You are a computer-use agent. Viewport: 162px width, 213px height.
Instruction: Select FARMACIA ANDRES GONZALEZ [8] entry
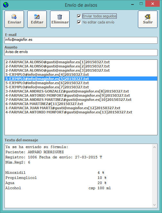tap(67, 91)
